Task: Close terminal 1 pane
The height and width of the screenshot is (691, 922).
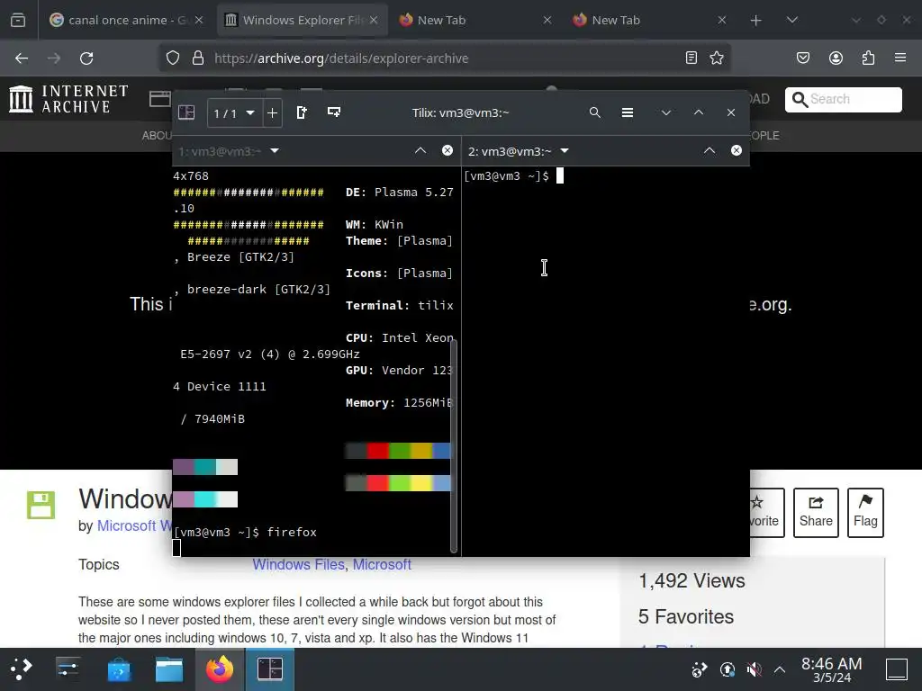Action: pos(447,150)
